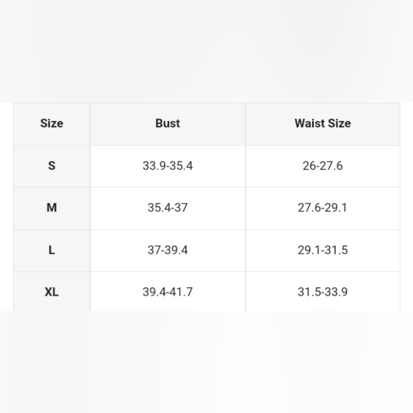Screen dimensions: 413x413
Task: Pick the waist range for size Small
Action: 323,166
